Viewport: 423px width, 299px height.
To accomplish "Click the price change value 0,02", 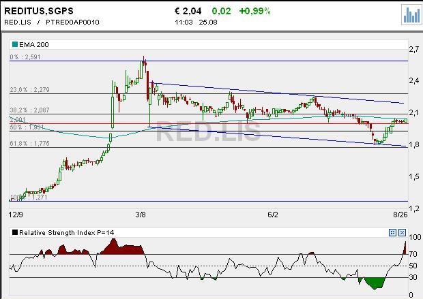I will [221, 11].
